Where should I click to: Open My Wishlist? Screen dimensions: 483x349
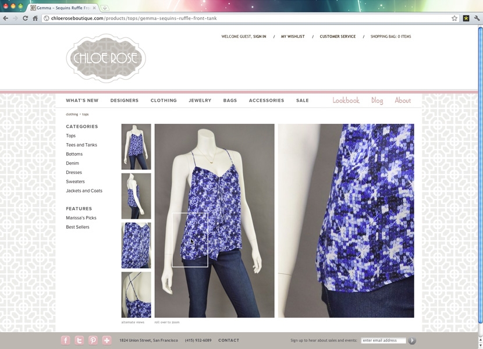pyautogui.click(x=293, y=36)
